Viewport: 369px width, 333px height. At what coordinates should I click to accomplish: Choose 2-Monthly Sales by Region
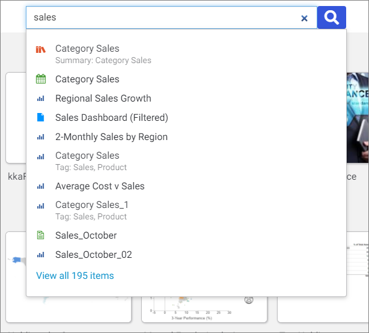(111, 137)
